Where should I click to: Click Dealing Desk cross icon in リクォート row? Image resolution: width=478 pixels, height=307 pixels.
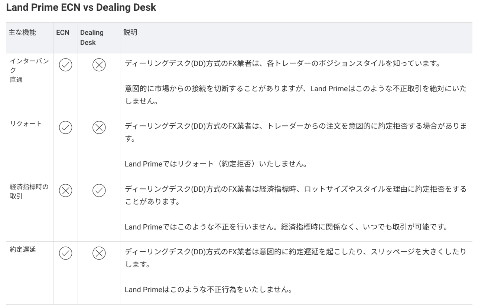click(x=99, y=128)
